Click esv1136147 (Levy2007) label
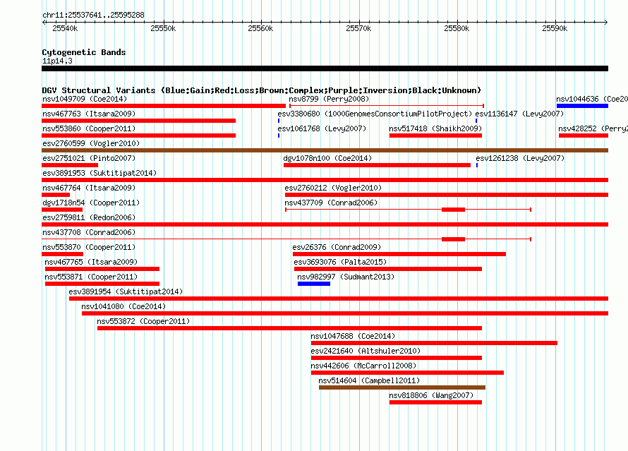This screenshot has height=451, width=628. (x=519, y=114)
